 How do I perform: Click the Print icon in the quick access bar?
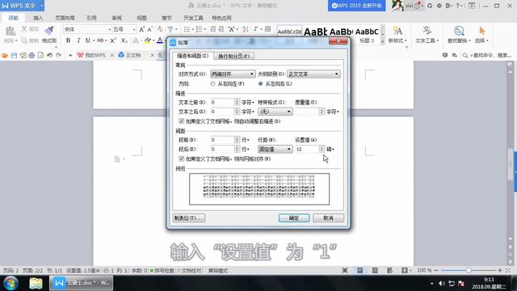click(32, 56)
